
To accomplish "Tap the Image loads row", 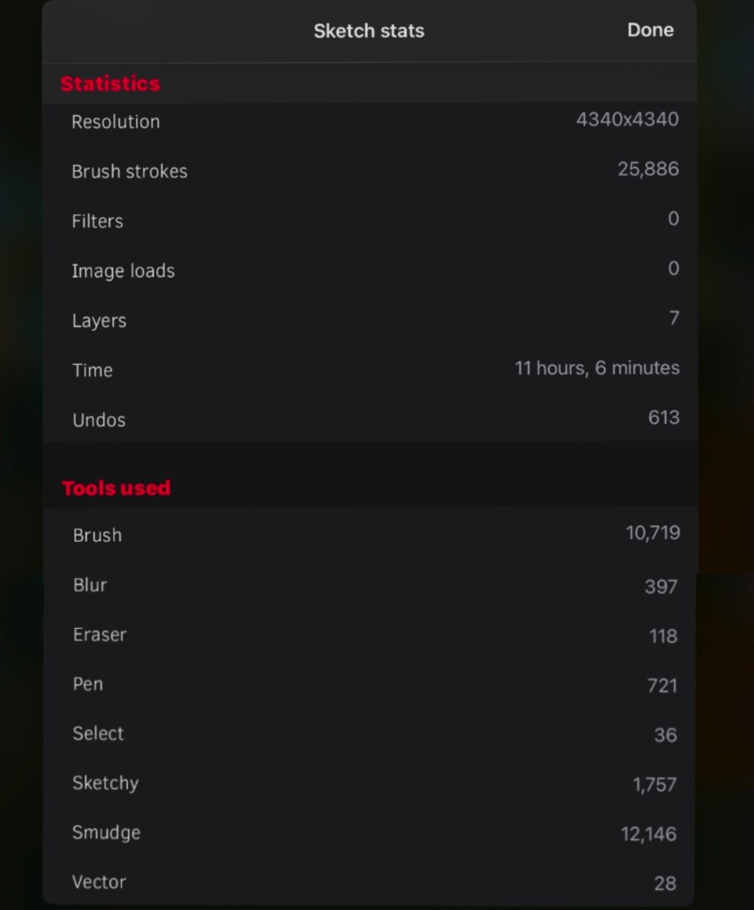I will coord(369,270).
